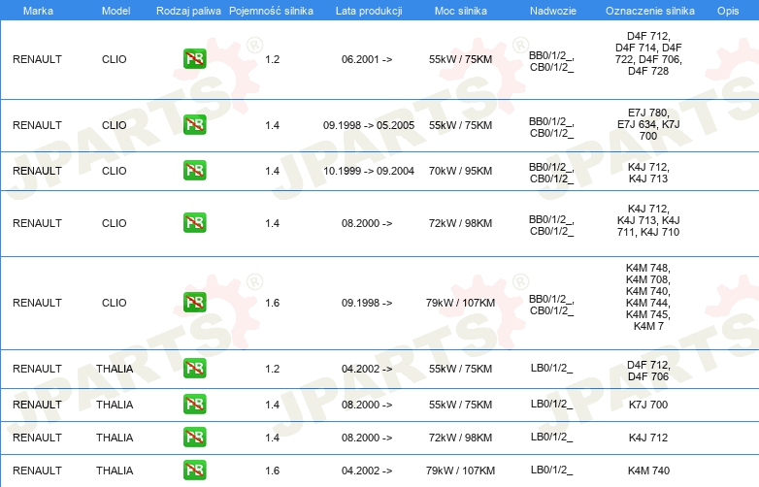
Task: Click body code BB0/1/2_, CB0/1/2_ in Clio 1.6 row
Action: click(552, 305)
